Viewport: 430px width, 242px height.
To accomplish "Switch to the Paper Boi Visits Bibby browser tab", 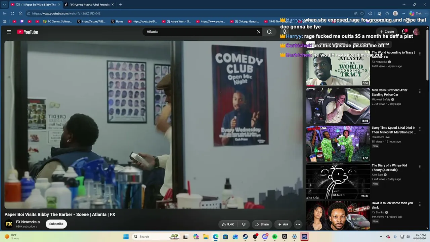I will tap(35, 5).
